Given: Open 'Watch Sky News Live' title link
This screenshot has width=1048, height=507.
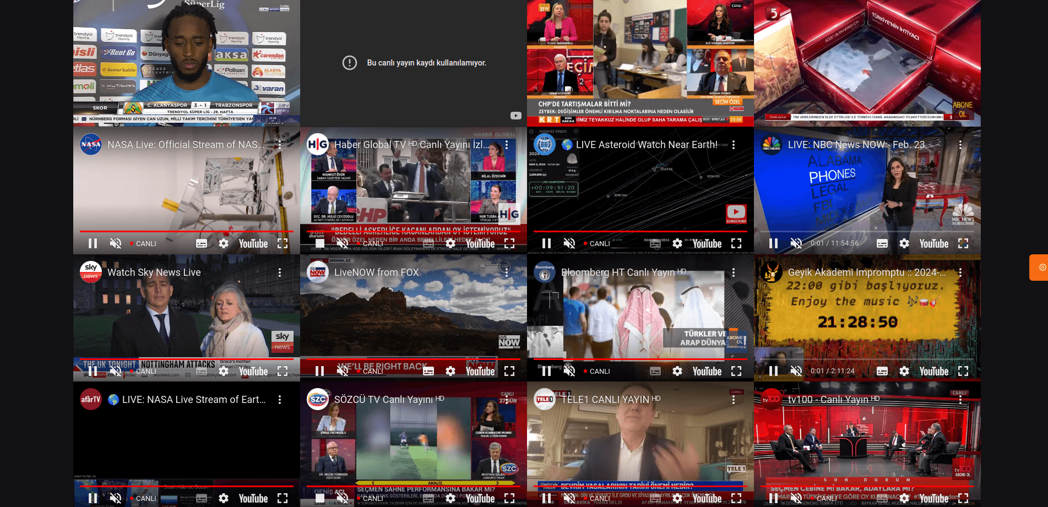Looking at the screenshot, I should (154, 272).
